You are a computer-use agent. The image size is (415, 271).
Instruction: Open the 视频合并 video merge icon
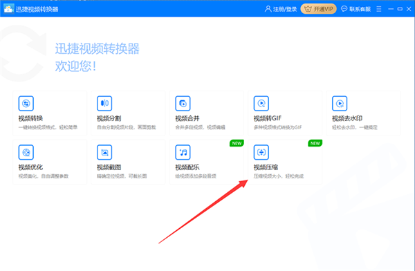coord(183,103)
